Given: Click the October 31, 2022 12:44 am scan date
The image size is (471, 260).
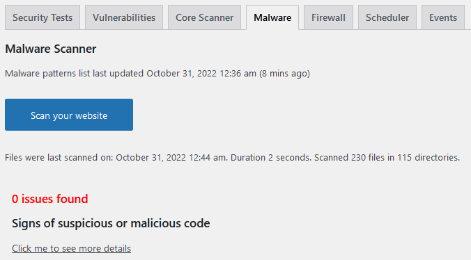Looking at the screenshot, I should click(x=171, y=157).
